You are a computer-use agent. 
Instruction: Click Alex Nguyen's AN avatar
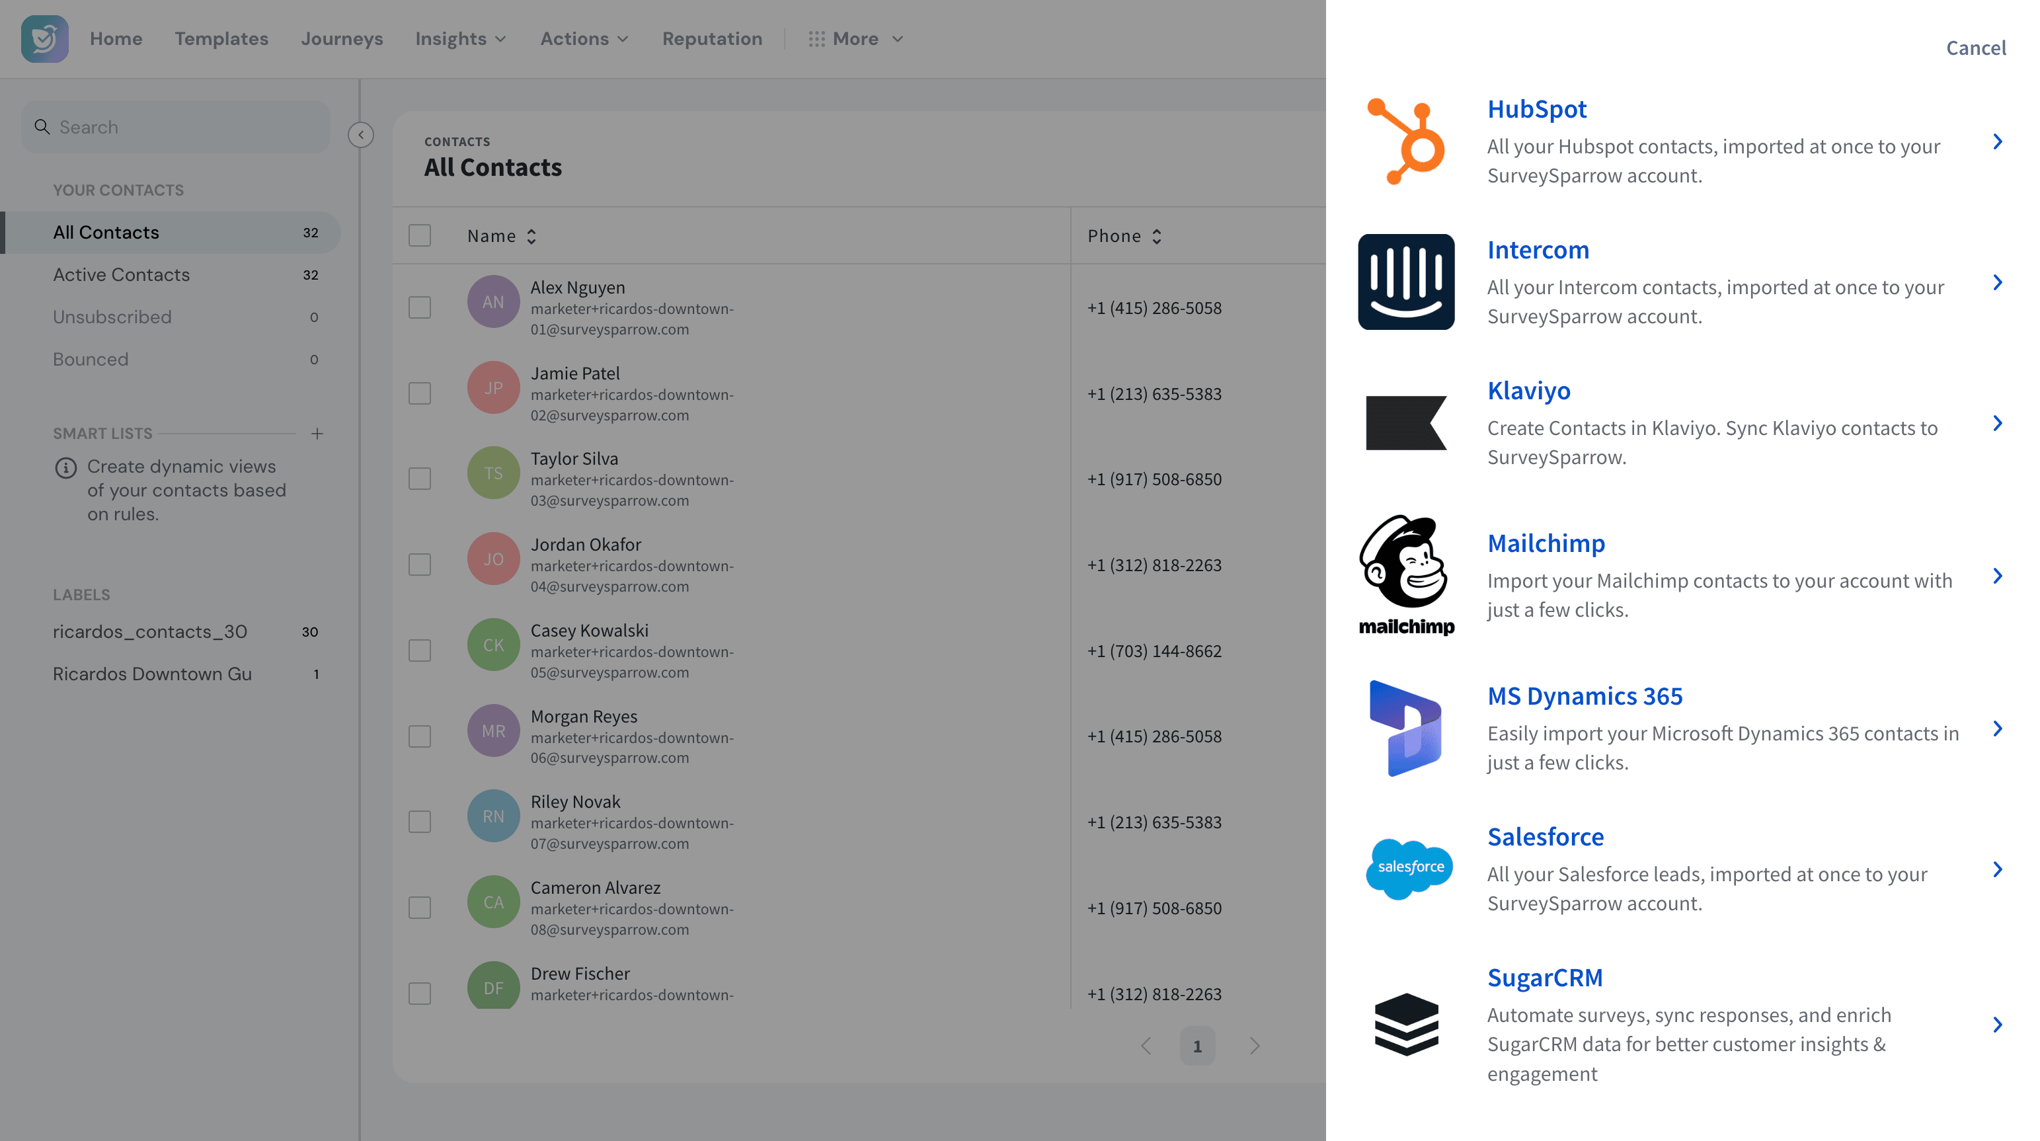(493, 301)
